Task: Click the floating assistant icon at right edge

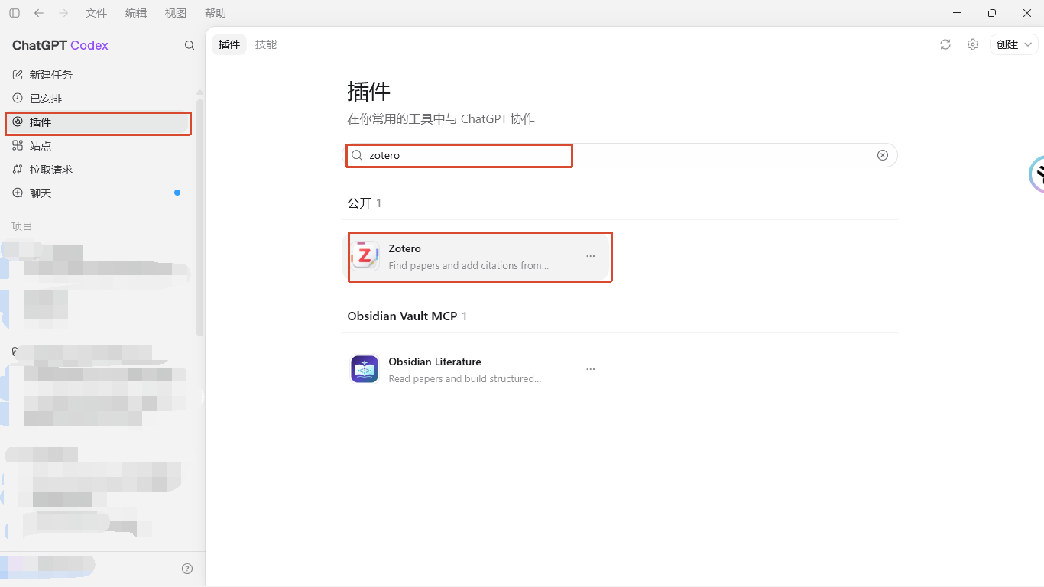Action: coord(1036,174)
